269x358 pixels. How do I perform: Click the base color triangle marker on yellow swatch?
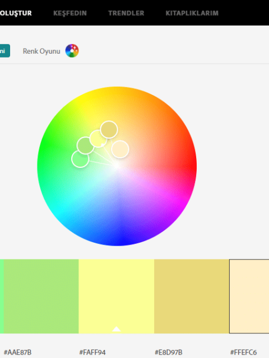tap(116, 329)
